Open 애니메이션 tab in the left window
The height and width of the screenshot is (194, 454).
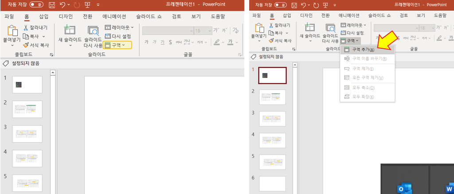(114, 16)
